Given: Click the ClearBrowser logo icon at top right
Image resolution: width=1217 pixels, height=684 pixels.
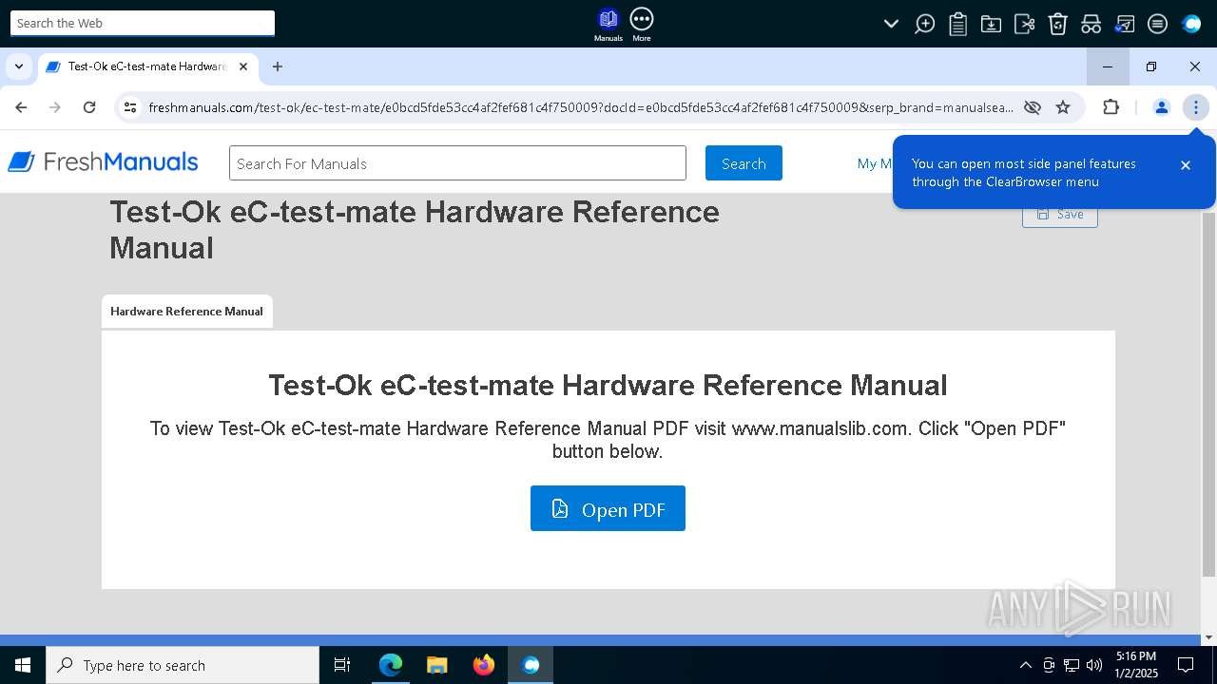Looking at the screenshot, I should pos(1191,24).
